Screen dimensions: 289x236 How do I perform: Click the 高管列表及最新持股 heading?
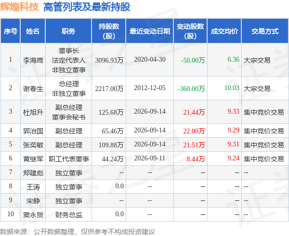[87, 7]
